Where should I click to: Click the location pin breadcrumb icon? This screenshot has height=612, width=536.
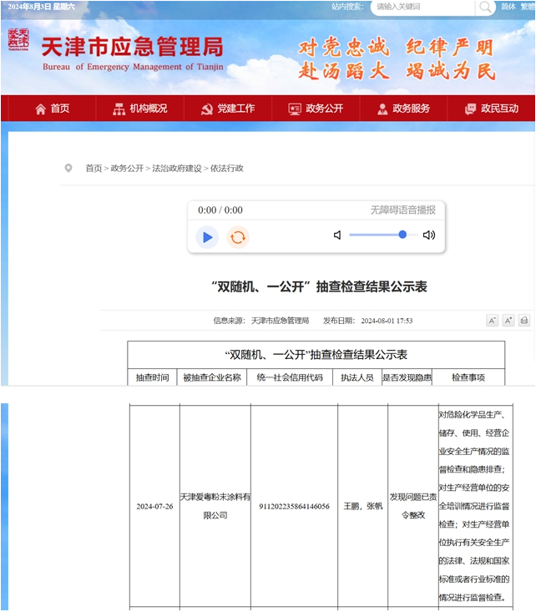68,168
